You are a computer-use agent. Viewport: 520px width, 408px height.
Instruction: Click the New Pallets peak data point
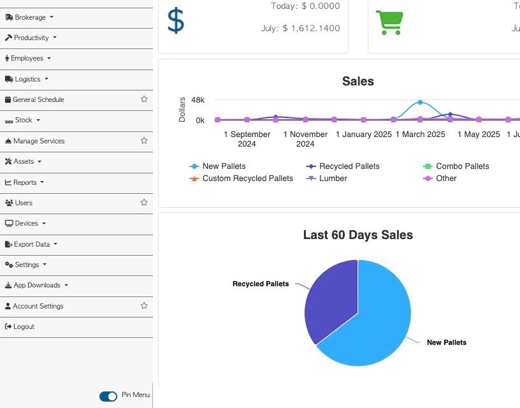[420, 102]
